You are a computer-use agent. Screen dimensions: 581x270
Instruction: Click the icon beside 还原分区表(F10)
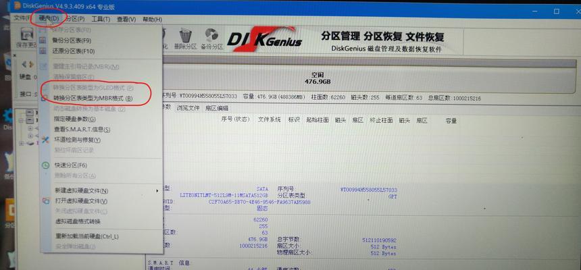point(43,51)
